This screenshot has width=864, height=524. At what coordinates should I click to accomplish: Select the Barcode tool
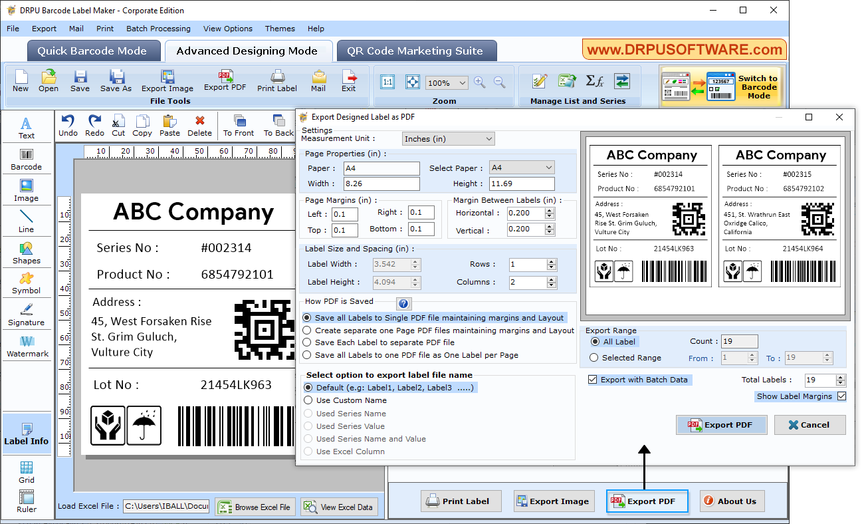[26, 158]
